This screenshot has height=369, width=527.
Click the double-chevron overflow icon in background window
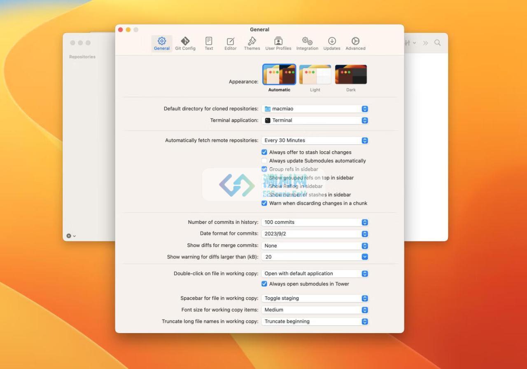[x=425, y=43]
